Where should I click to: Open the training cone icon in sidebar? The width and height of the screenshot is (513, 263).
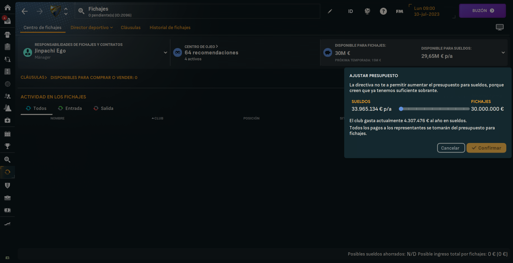7,108
